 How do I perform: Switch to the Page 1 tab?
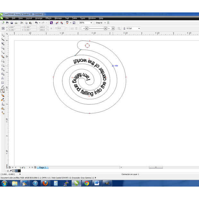pyautogui.click(x=42, y=168)
